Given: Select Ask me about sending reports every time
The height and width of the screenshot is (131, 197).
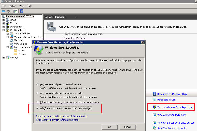Looking at the screenshot, I should 37,102.
